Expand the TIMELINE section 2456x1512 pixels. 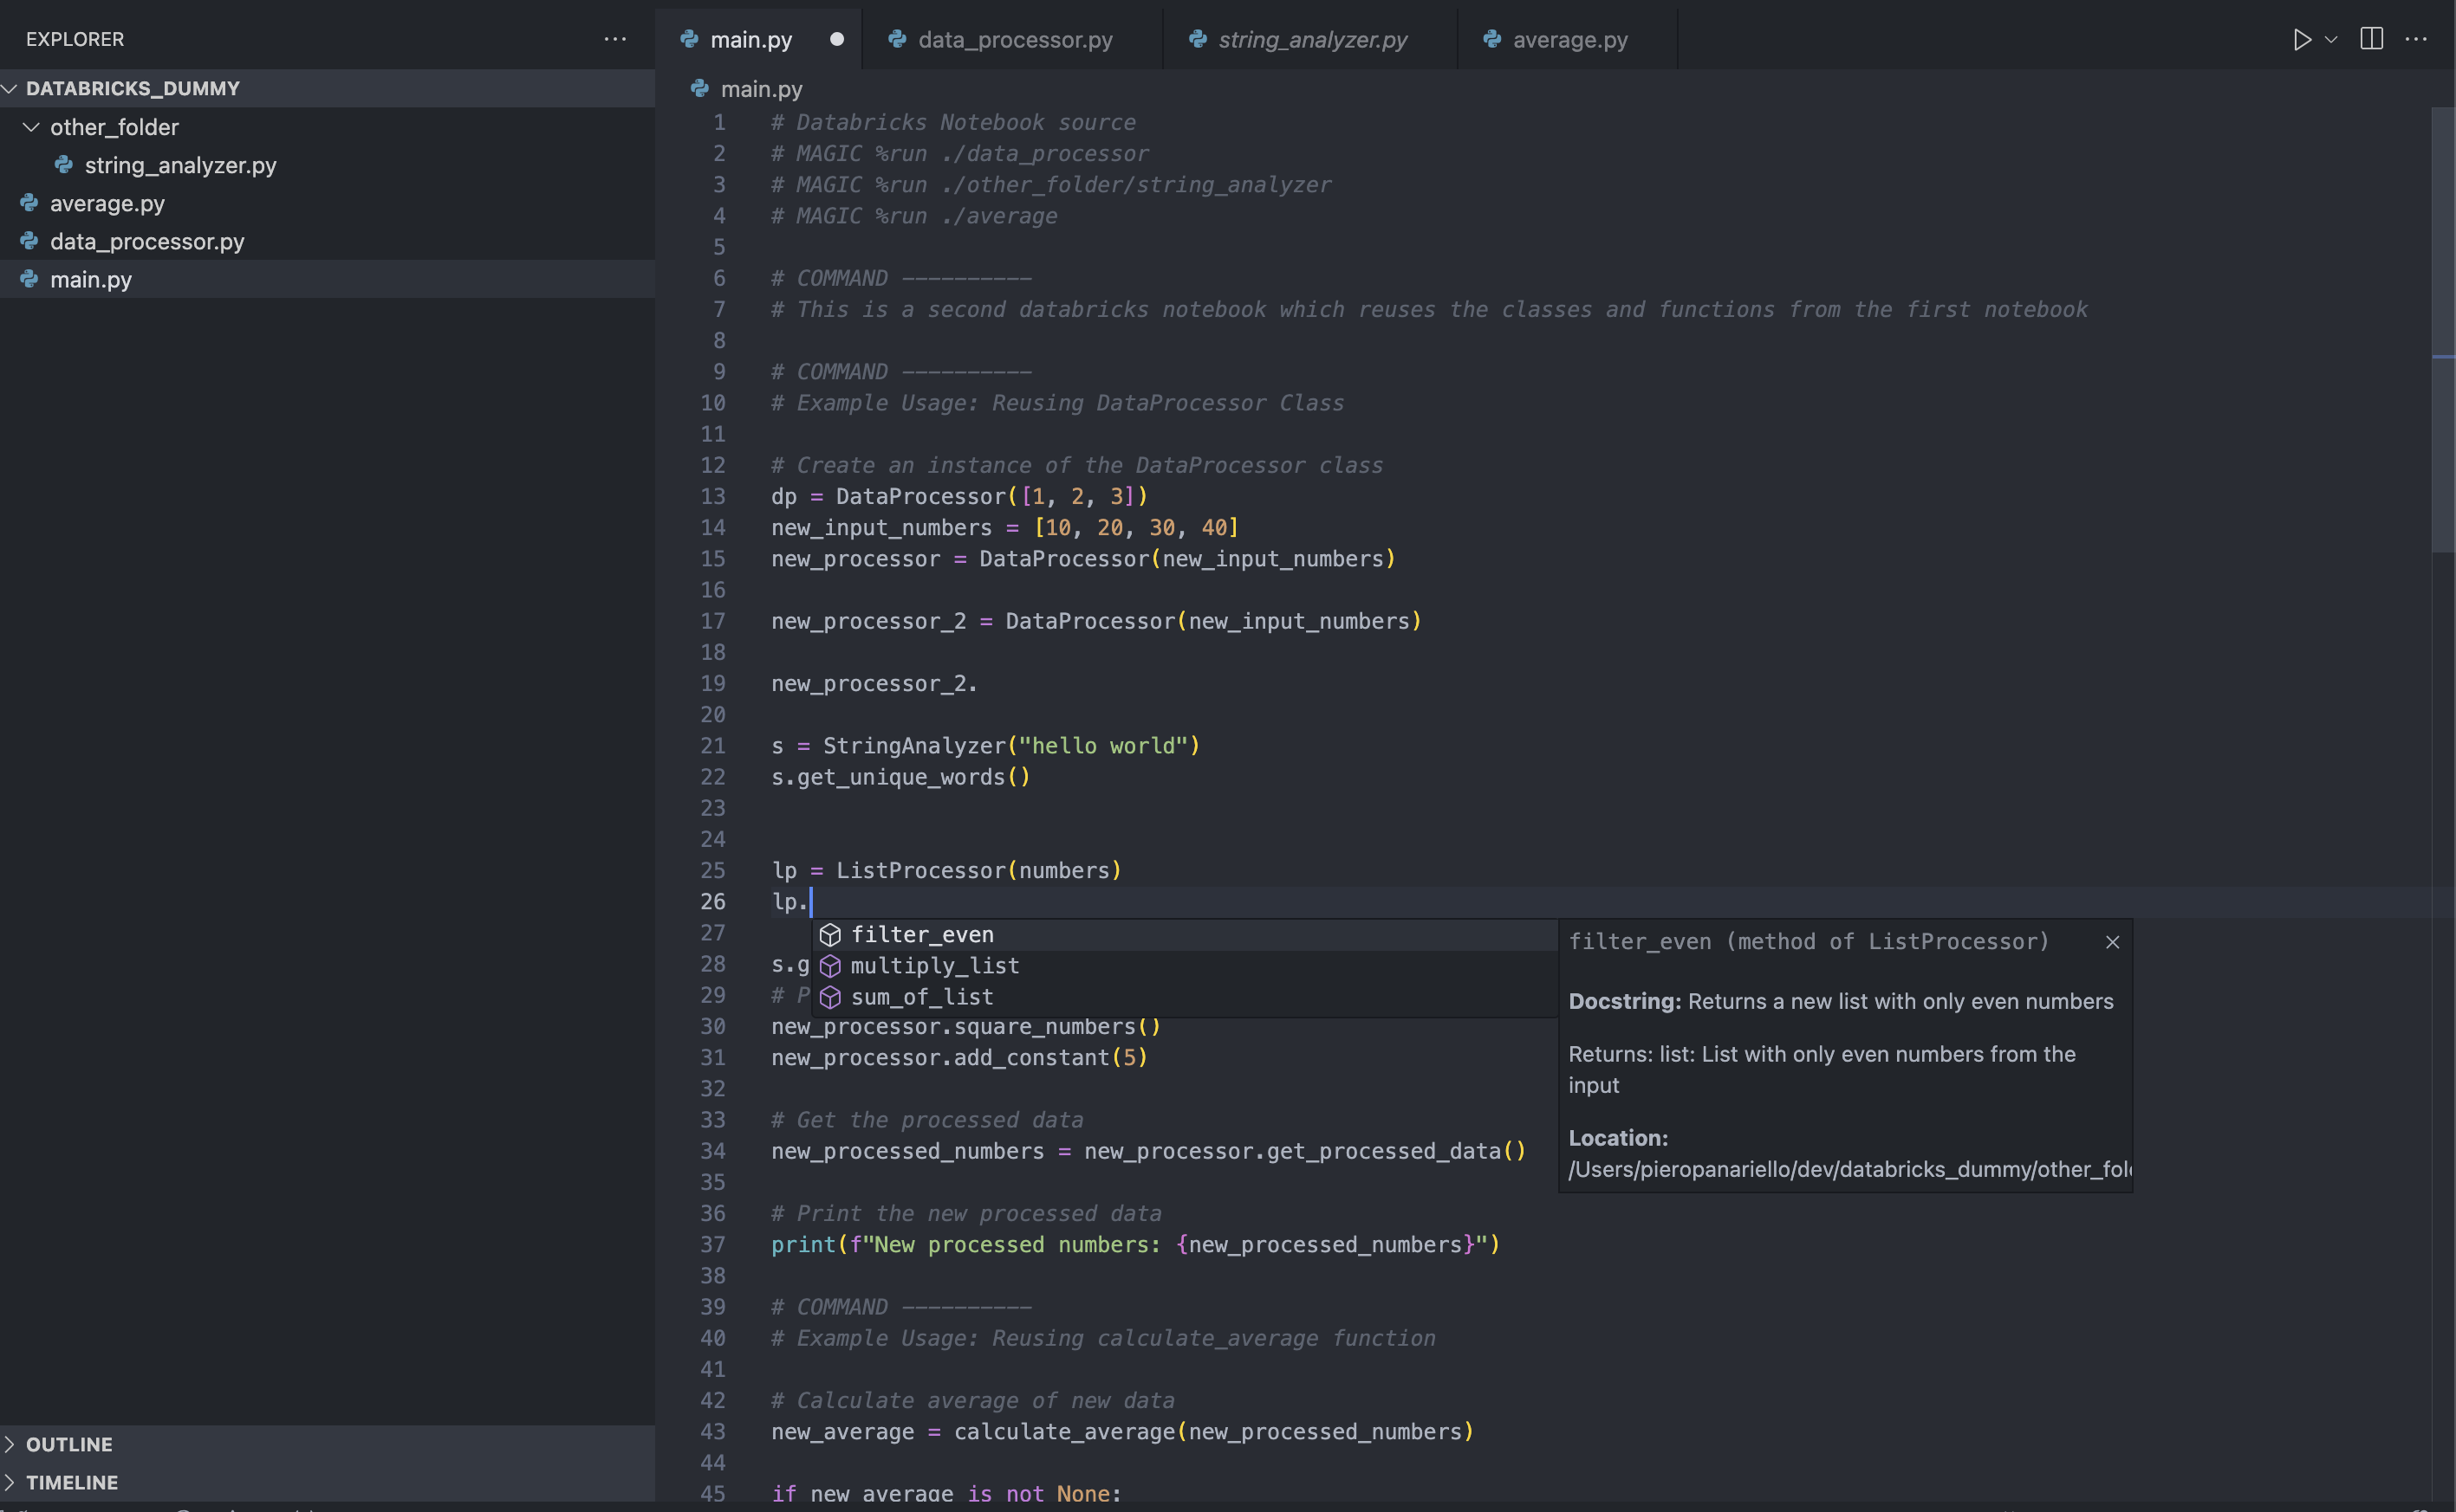pos(328,1481)
